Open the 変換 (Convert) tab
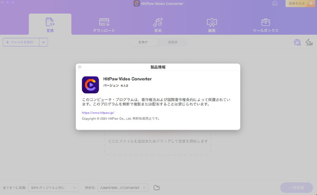The width and height of the screenshot is (317, 195). pos(50,25)
